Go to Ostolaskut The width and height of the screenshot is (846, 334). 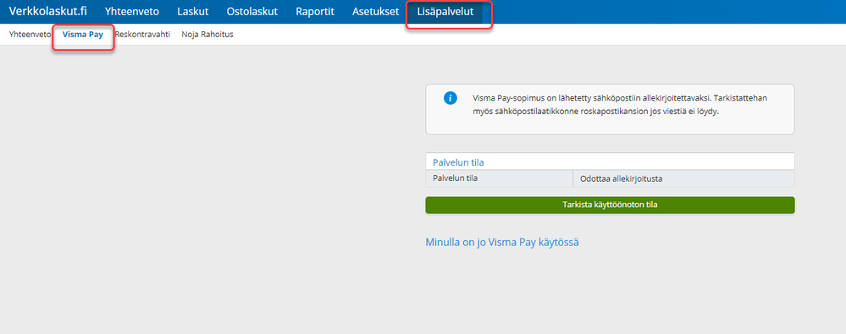(252, 11)
